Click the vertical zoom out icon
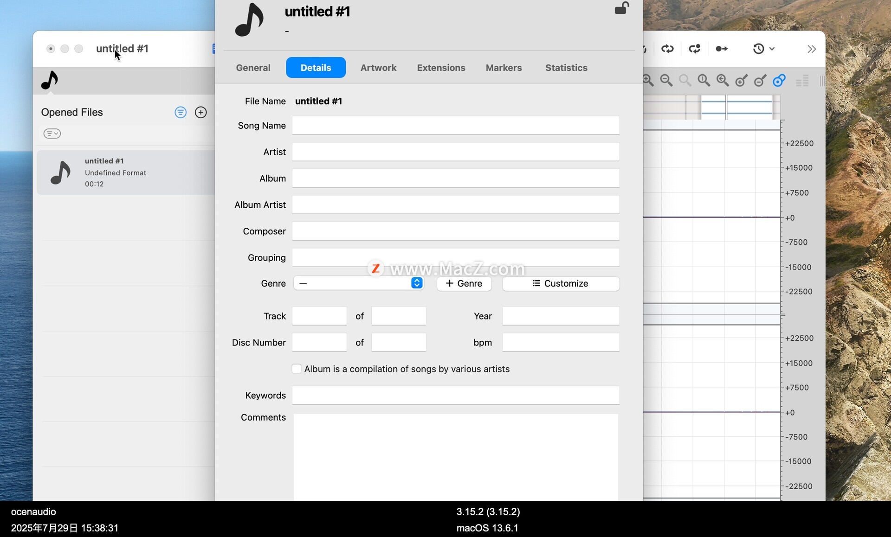Viewport: 891px width, 537px height. pyautogui.click(x=760, y=81)
